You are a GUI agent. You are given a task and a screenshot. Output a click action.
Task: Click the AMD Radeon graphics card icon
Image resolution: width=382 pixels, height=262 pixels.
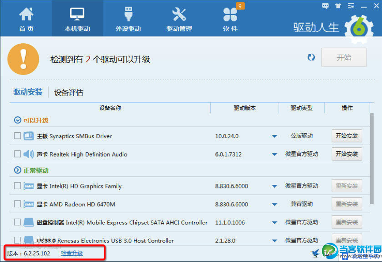[29, 204]
